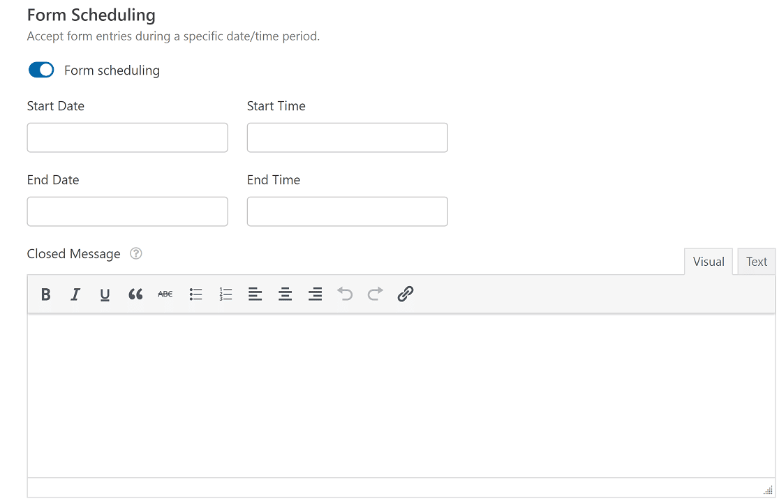Underline text using the U icon
Screen dimensions: 779x501
105,294
